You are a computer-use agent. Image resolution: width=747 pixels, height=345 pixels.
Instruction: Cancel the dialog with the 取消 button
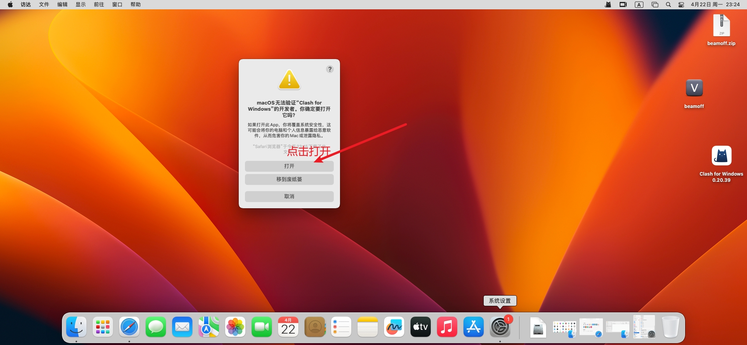click(289, 197)
